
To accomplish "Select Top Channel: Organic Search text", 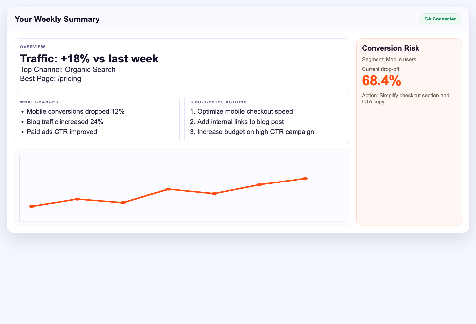I will point(68,69).
